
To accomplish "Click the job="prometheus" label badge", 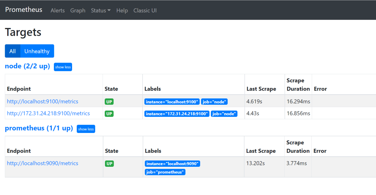I will (x=165, y=172).
